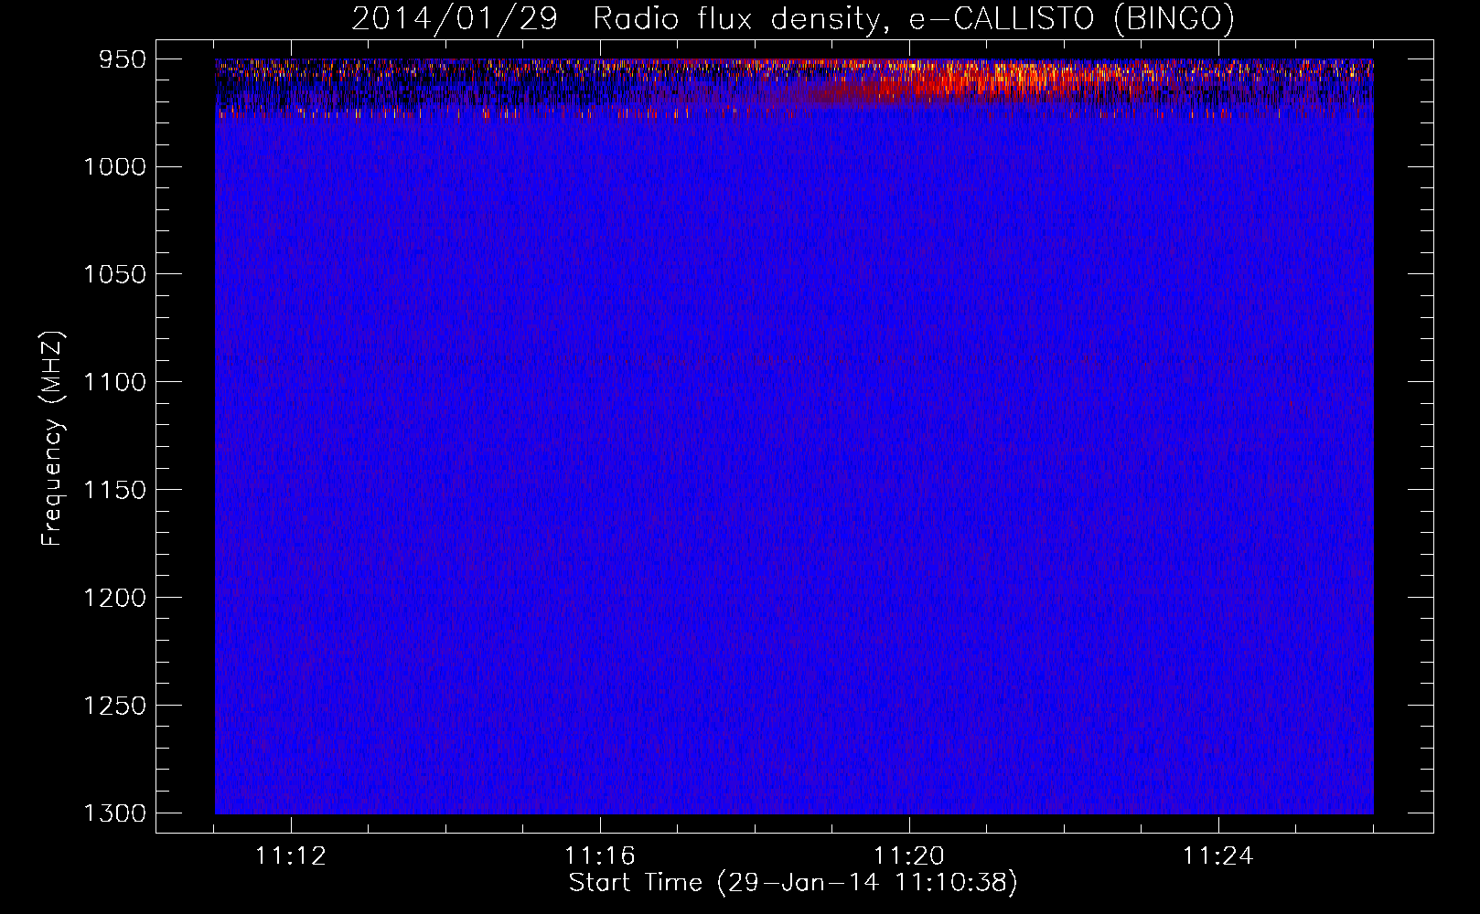Click the 1150 frequency tick label
Image resolution: width=1480 pixels, height=914 pixels.
[114, 490]
